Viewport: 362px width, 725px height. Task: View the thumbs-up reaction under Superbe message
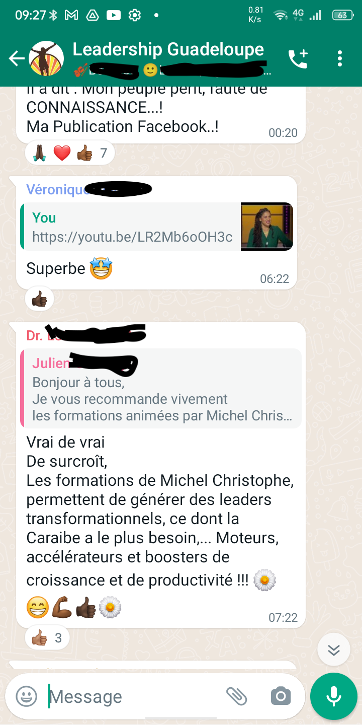coord(39,300)
